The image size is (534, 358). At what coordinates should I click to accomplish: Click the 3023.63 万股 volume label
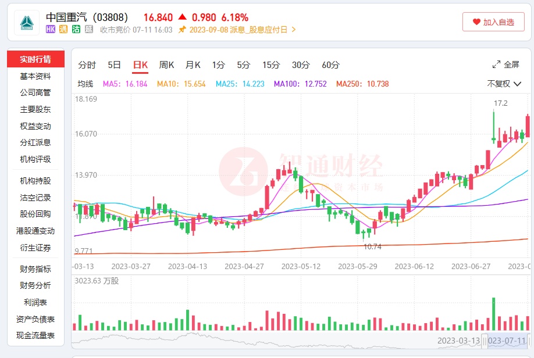[97, 281]
